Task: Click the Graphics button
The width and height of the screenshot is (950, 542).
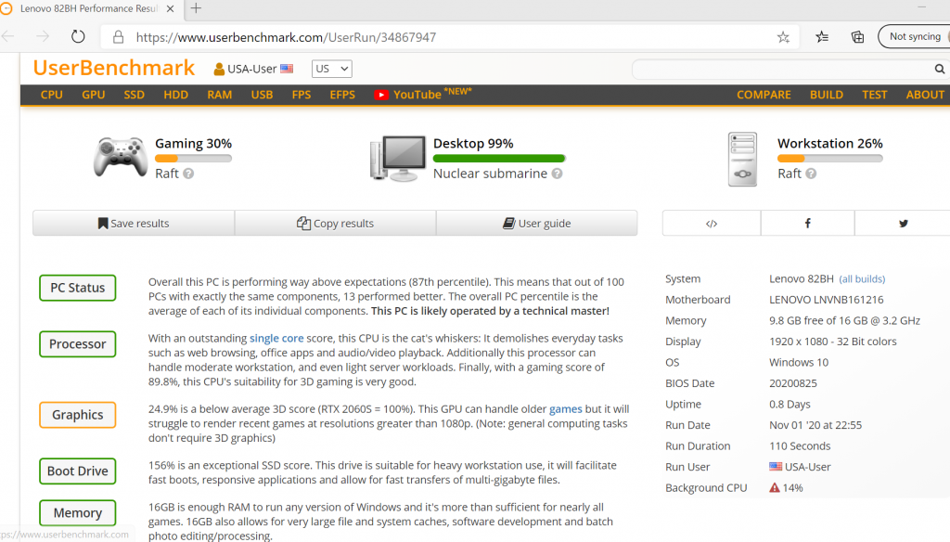Action: click(78, 415)
